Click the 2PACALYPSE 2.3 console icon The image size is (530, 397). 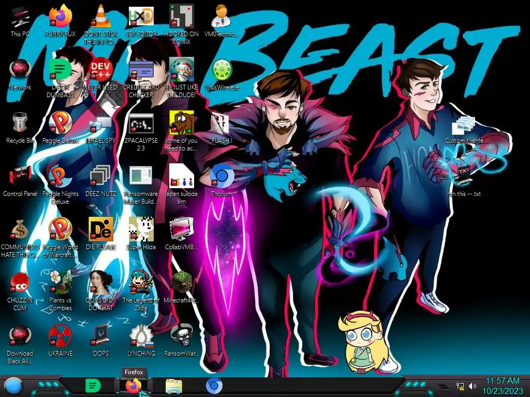[141, 123]
